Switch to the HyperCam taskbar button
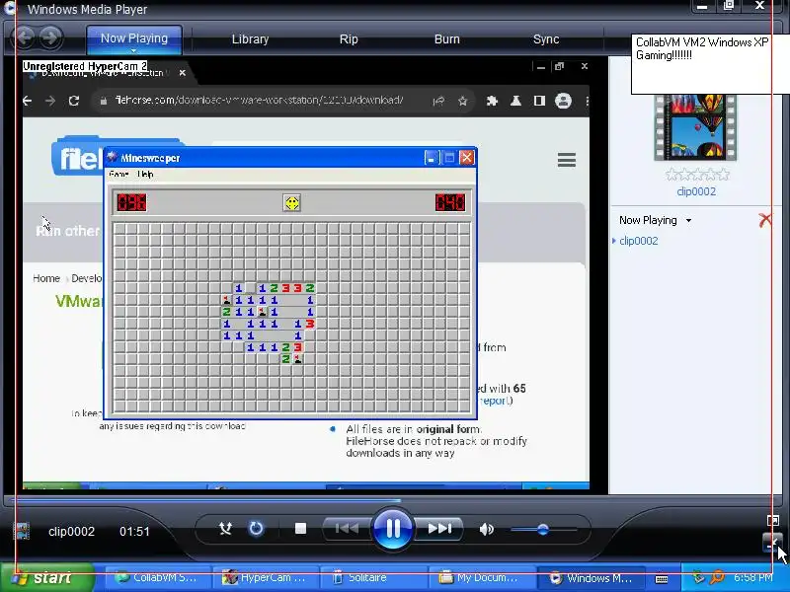This screenshot has width=790, height=592. (265, 578)
